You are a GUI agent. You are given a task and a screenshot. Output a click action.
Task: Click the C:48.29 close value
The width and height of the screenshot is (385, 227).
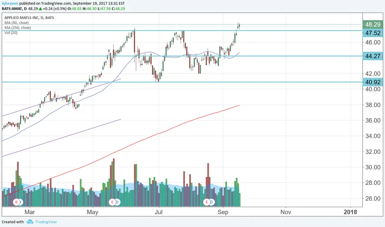tap(118, 9)
